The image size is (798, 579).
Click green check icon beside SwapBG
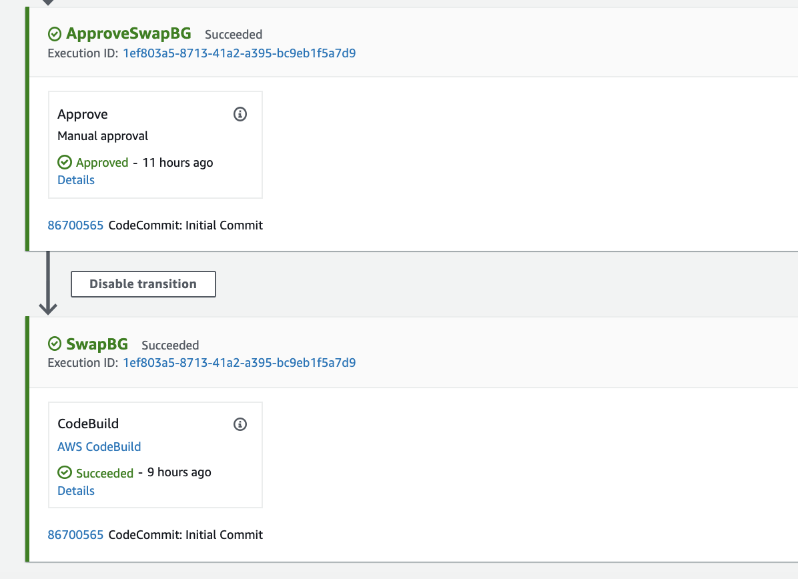pos(55,344)
